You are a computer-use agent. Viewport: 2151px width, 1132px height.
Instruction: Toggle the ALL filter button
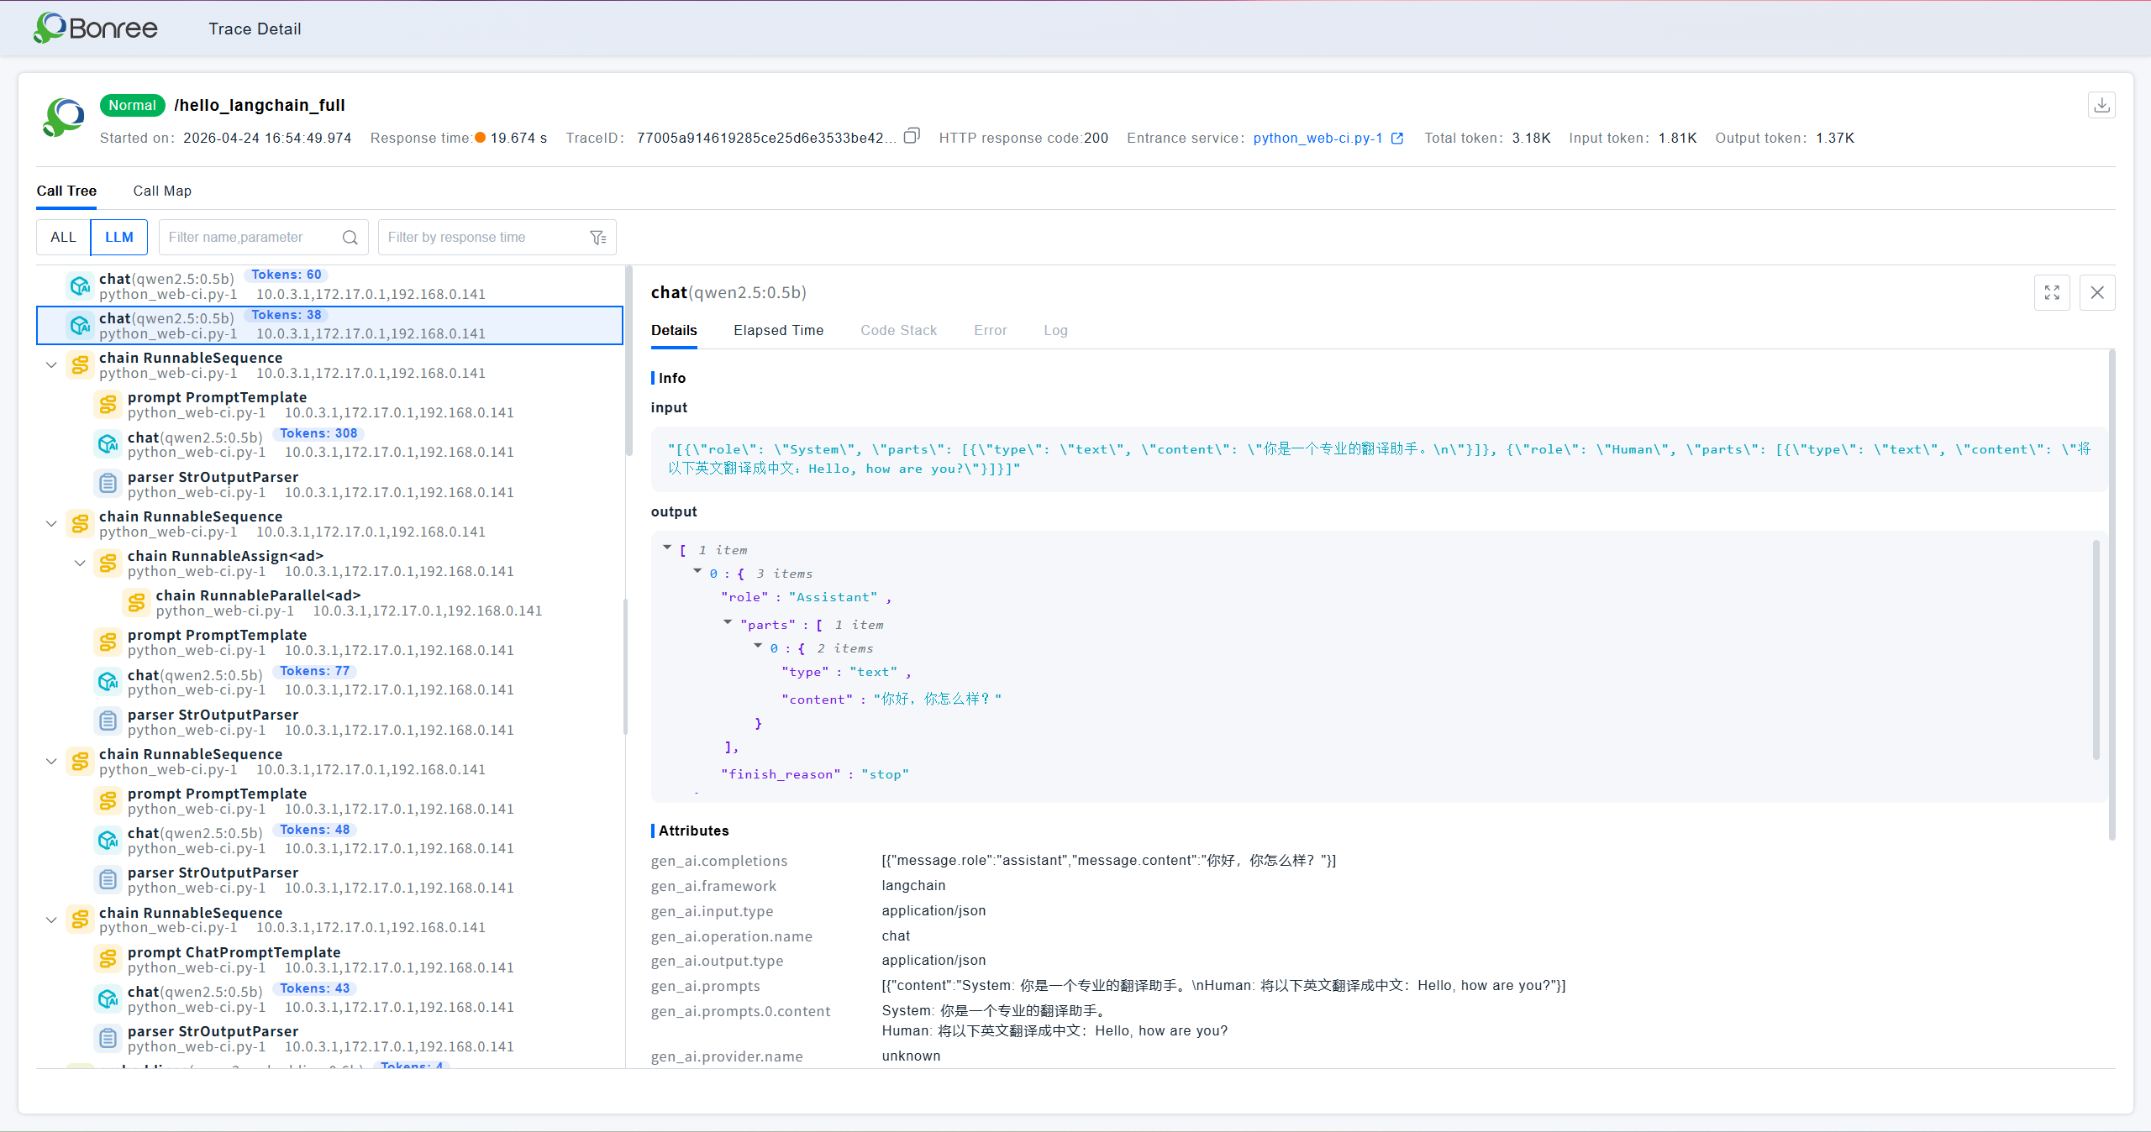point(63,237)
